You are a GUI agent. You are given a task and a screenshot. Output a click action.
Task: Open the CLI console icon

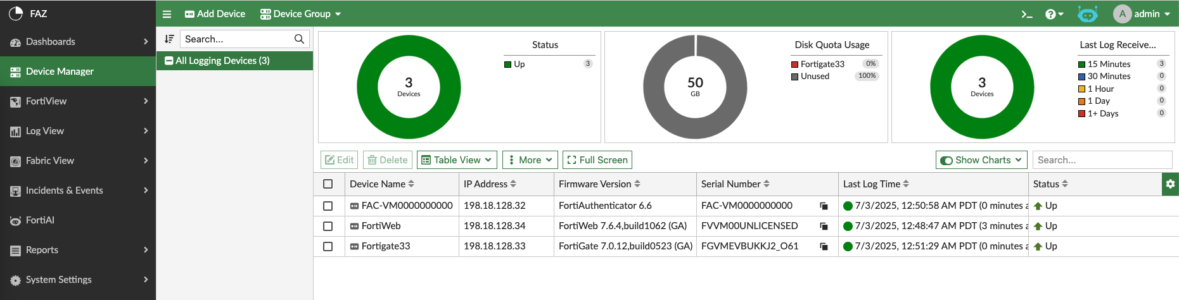tap(1027, 14)
